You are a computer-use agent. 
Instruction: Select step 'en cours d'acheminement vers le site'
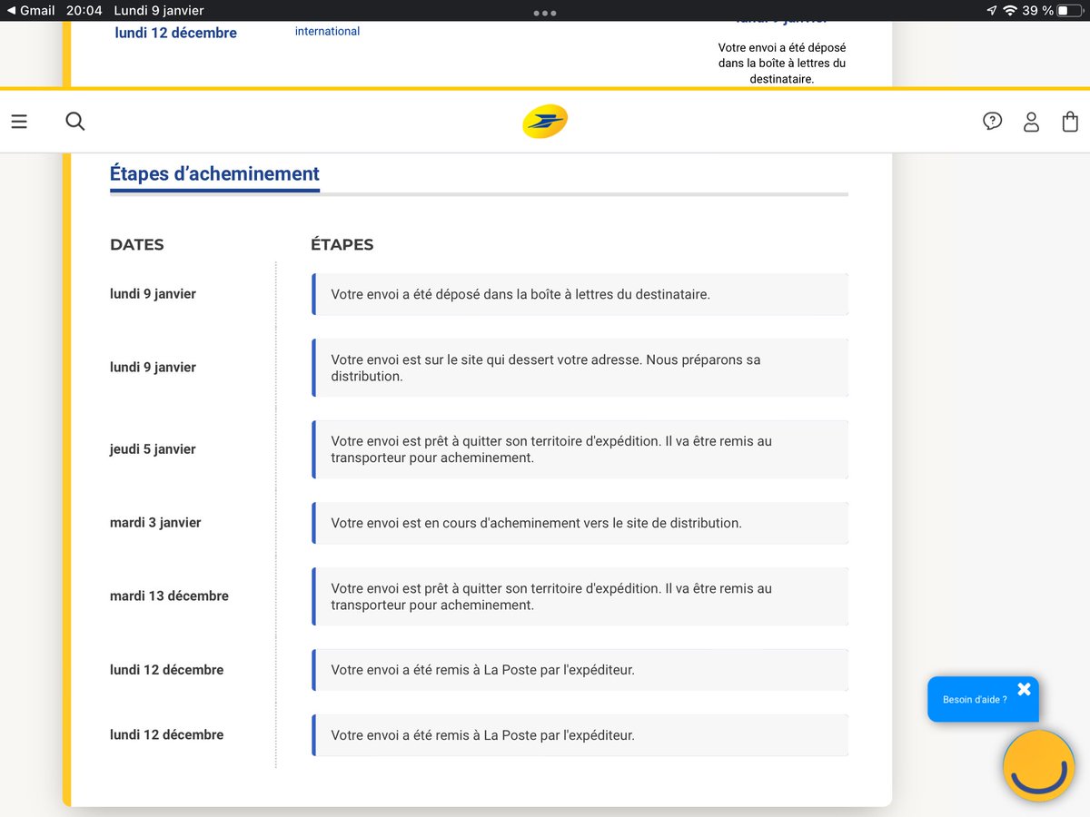point(580,523)
